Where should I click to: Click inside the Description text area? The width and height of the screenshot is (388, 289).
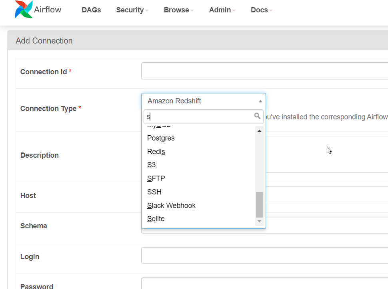pyautogui.click(x=327, y=154)
